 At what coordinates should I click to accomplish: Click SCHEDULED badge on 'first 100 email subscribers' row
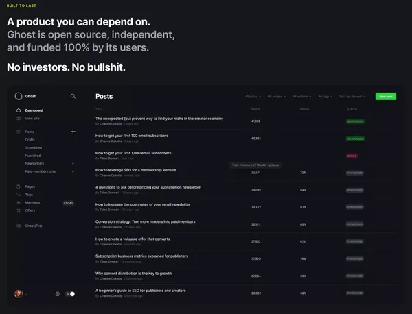pyautogui.click(x=356, y=138)
